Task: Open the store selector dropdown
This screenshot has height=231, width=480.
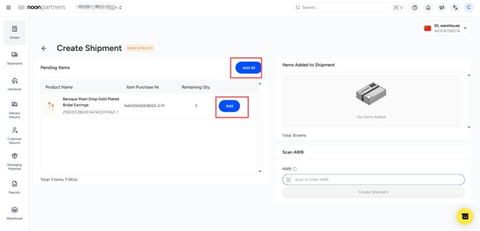Action: coord(100,8)
